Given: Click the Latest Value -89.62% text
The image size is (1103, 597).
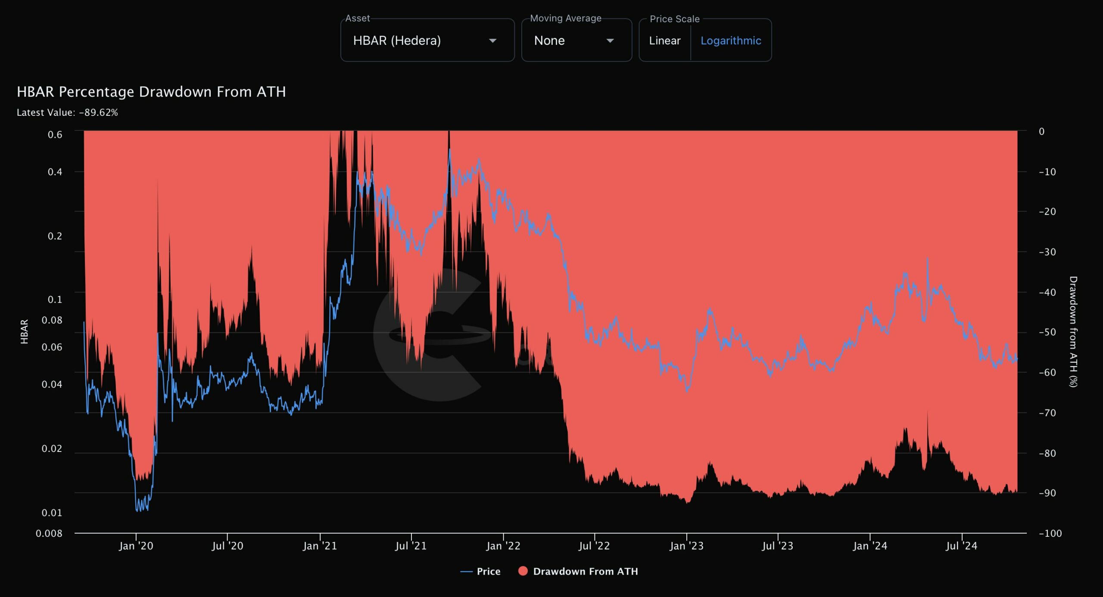Looking at the screenshot, I should (x=67, y=112).
